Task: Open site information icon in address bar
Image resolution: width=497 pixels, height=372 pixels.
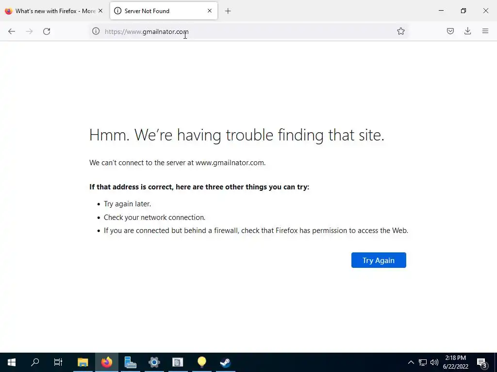Action: pyautogui.click(x=96, y=31)
